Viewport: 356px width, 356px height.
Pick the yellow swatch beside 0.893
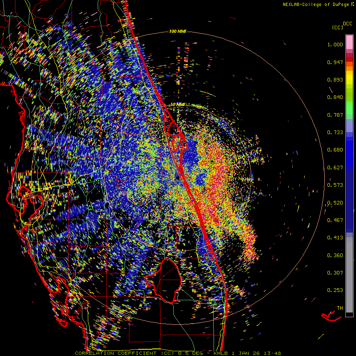[x=349, y=79]
